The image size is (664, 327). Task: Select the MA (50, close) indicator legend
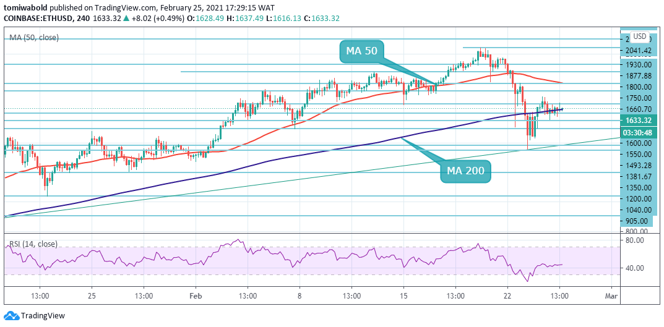(x=34, y=38)
